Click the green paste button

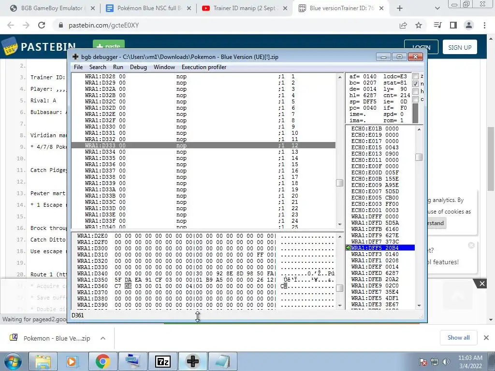[109, 45]
